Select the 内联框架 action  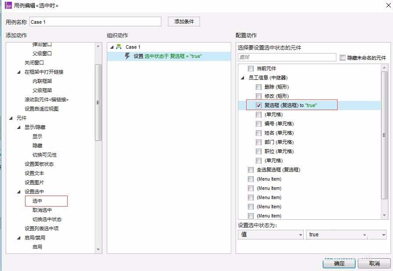[42, 81]
